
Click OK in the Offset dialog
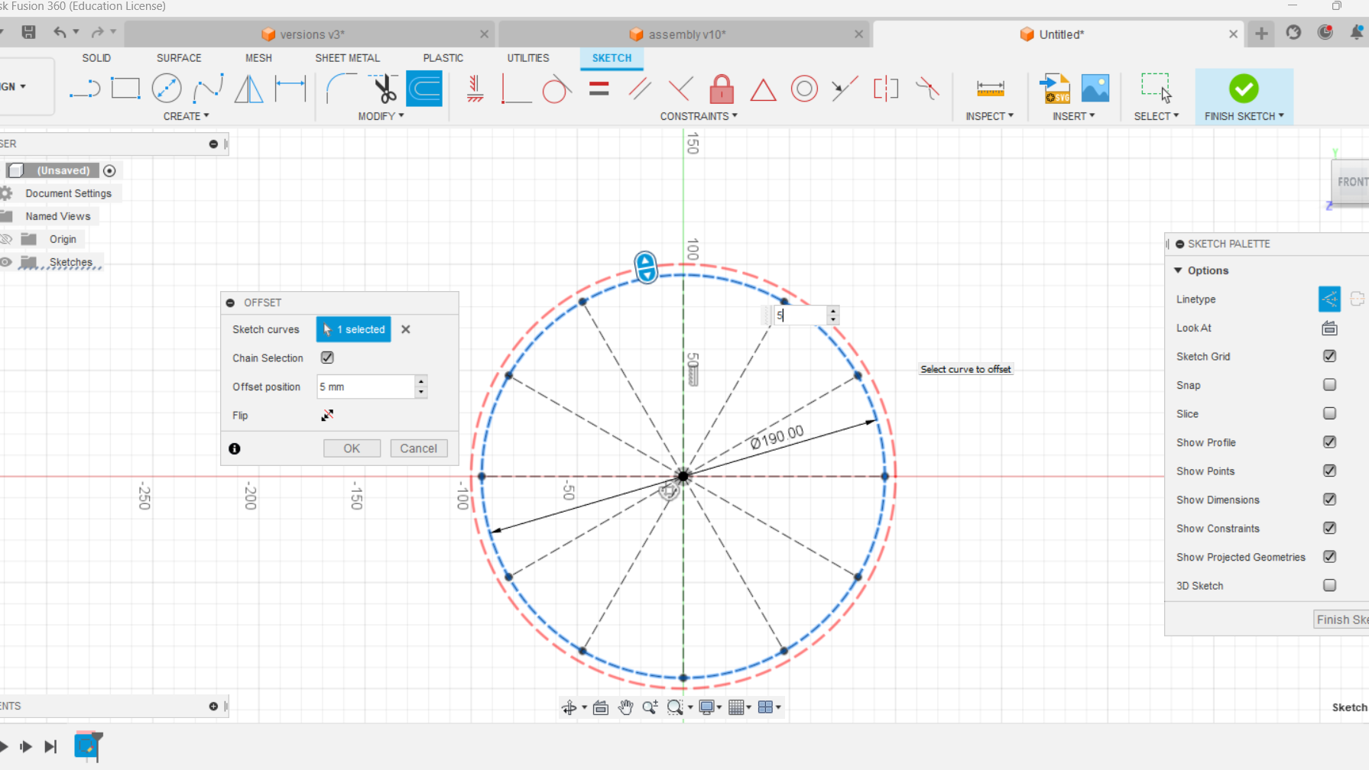pyautogui.click(x=351, y=448)
